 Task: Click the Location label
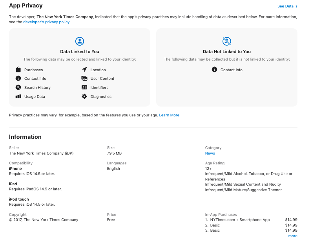coord(98,70)
